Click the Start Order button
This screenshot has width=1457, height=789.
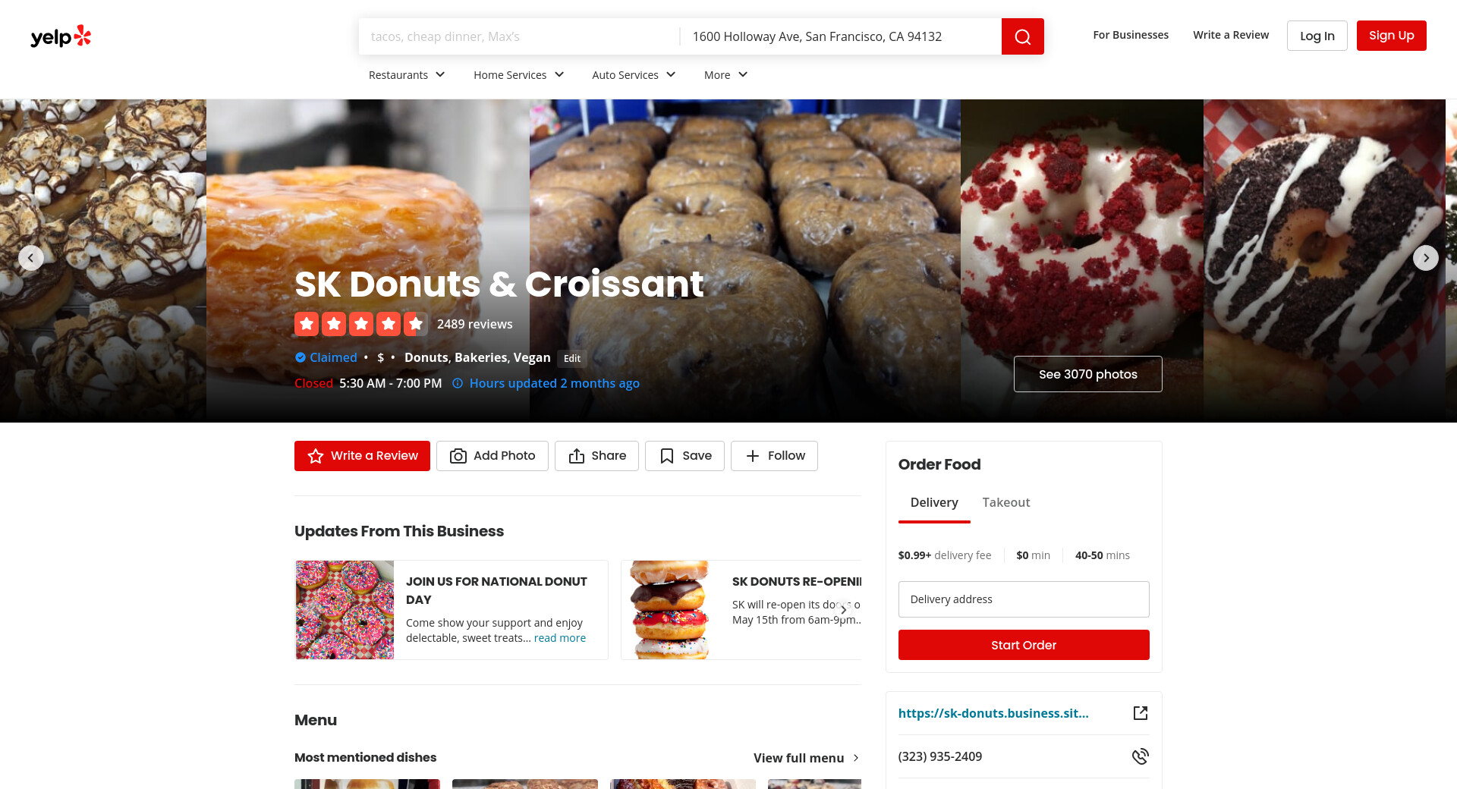1024,645
